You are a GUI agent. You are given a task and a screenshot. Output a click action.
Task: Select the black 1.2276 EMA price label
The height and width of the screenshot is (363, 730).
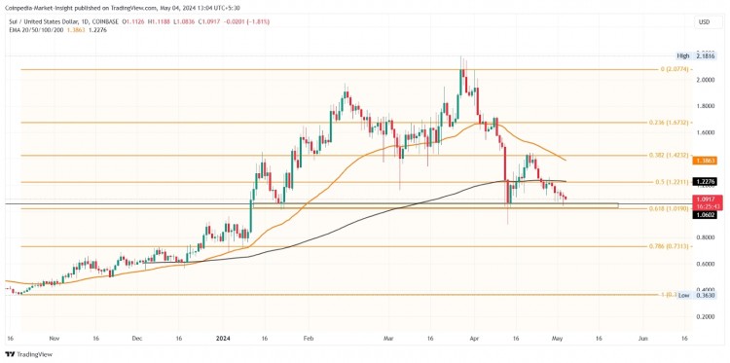(x=708, y=181)
